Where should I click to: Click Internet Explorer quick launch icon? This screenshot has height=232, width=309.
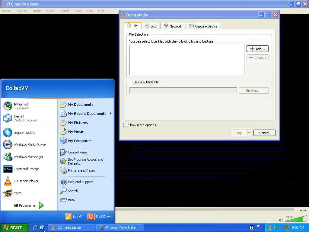click(x=35, y=227)
